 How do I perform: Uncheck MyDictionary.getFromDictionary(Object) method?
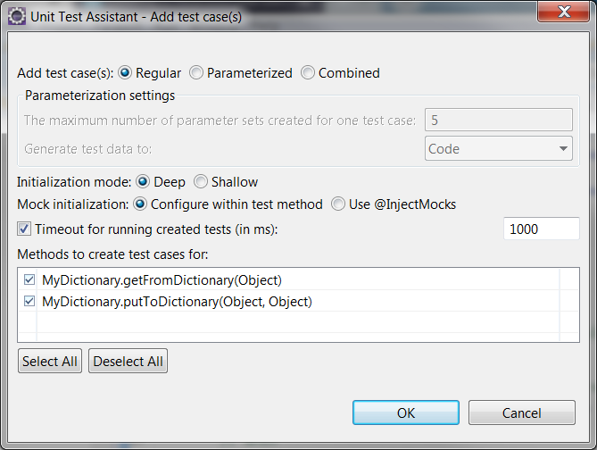point(29,279)
